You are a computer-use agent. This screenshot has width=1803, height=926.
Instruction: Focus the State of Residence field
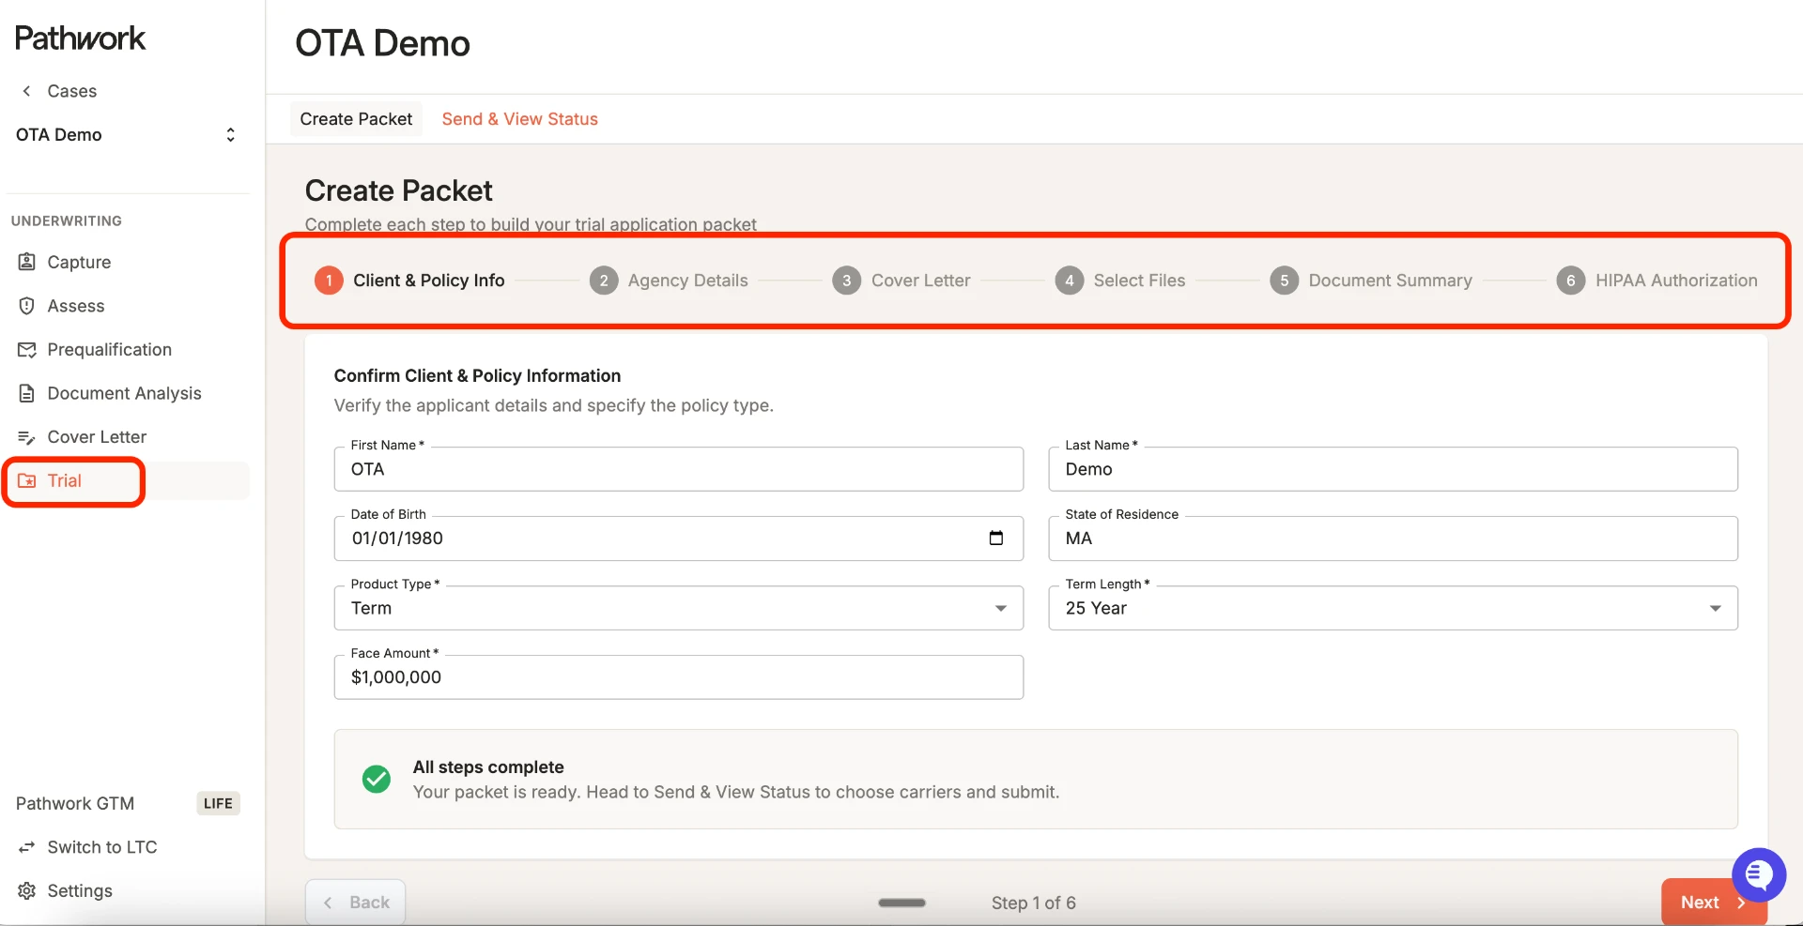click(1393, 539)
